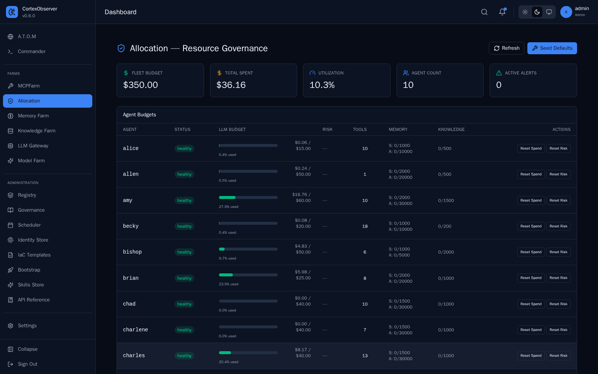Image resolution: width=598 pixels, height=374 pixels.
Task: Click the Registry layers icon
Action: 10,195
